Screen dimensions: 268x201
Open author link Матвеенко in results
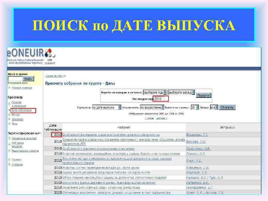click(197, 183)
